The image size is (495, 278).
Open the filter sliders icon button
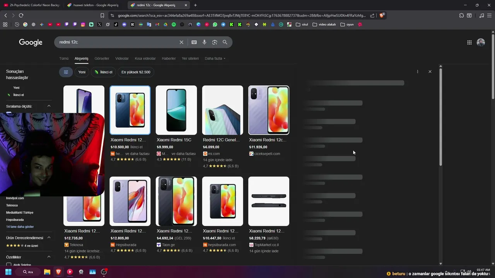66,72
